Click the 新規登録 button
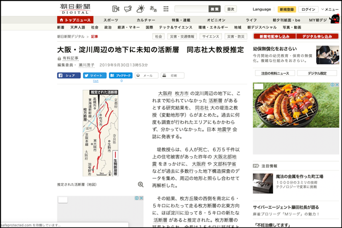 [287, 10]
